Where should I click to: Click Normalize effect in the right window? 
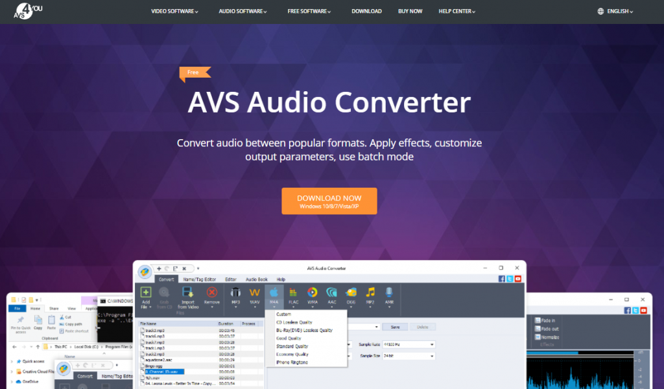pos(547,337)
